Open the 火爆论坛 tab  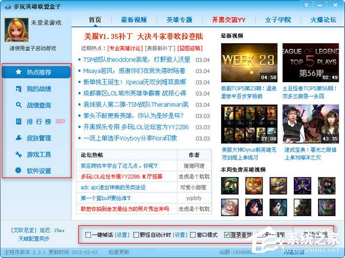click(x=323, y=20)
